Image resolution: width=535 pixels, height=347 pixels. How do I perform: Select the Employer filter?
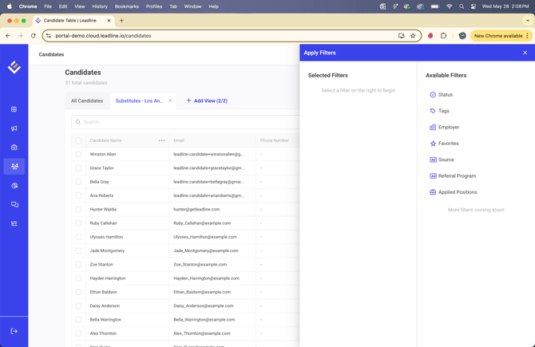pyautogui.click(x=444, y=127)
